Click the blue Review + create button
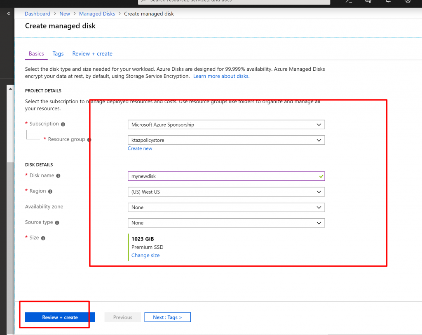This screenshot has height=335, width=422. [x=60, y=317]
